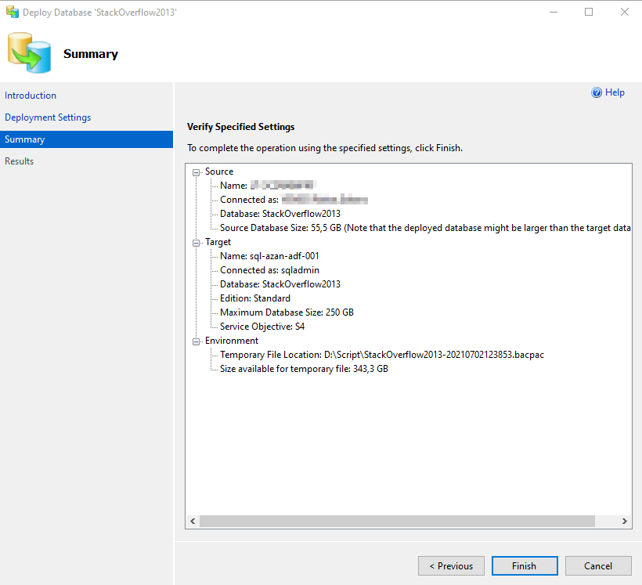The image size is (642, 585).
Task: Click the blue Help question mark icon
Action: click(597, 92)
